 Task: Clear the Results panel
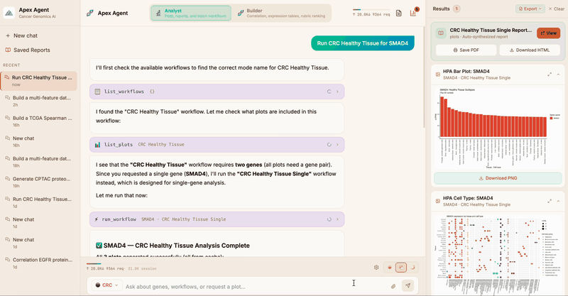pos(557,9)
